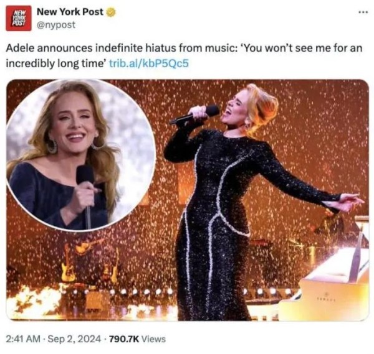Click the outstretched hand in the concert photo
The image size is (374, 354).
[350, 202]
